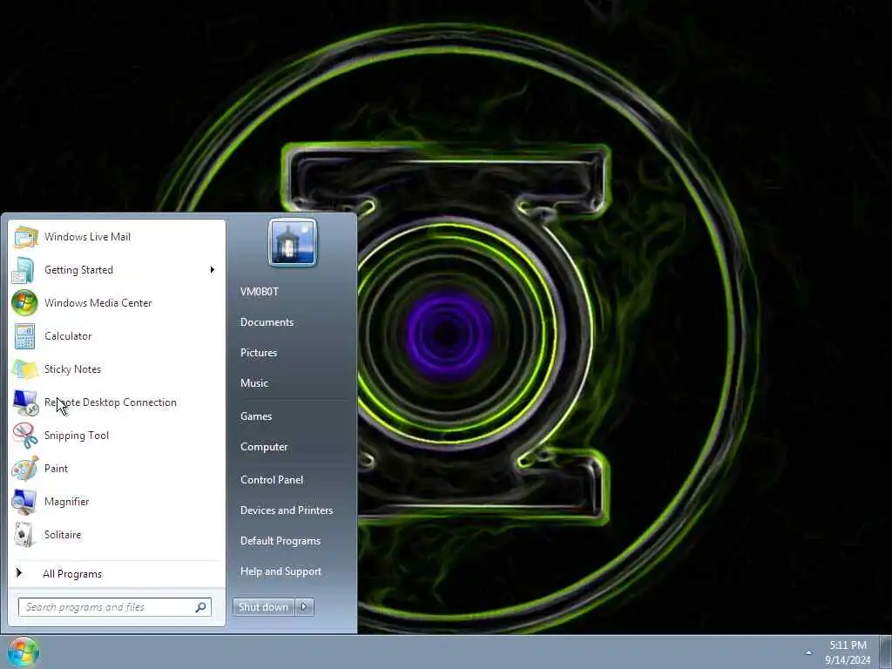Open Help and Support
Viewport: 892px width, 669px height.
[281, 571]
